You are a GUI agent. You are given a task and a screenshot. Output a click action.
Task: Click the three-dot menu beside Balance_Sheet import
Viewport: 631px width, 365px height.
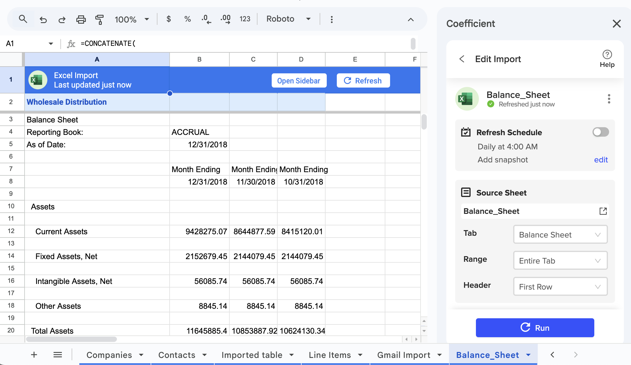click(x=609, y=99)
